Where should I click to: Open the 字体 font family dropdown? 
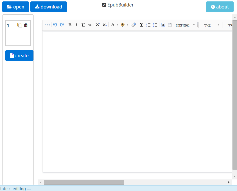pyautogui.click(x=210, y=25)
